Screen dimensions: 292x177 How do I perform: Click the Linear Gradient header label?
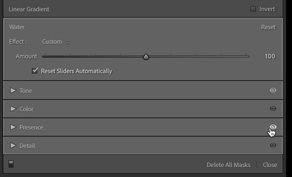(x=29, y=9)
